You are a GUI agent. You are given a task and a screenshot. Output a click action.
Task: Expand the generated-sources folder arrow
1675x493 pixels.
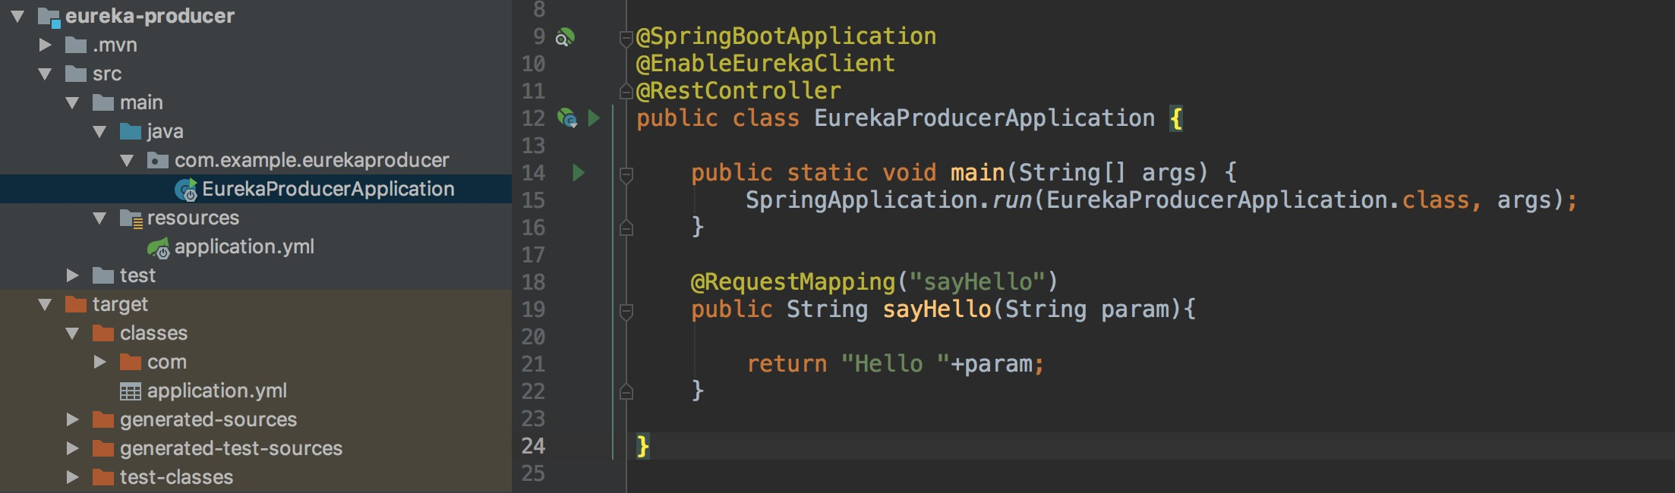(x=72, y=419)
